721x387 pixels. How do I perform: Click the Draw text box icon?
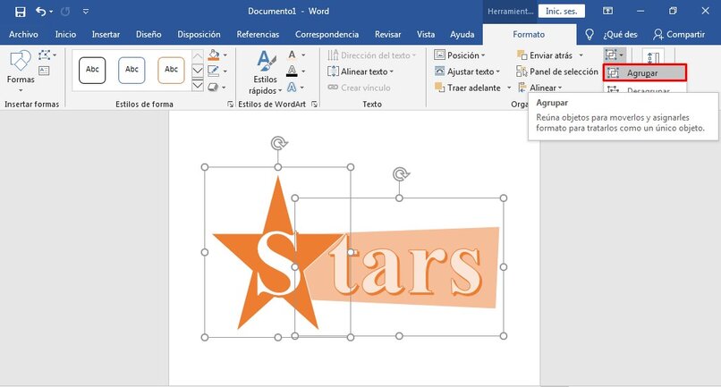click(x=44, y=71)
